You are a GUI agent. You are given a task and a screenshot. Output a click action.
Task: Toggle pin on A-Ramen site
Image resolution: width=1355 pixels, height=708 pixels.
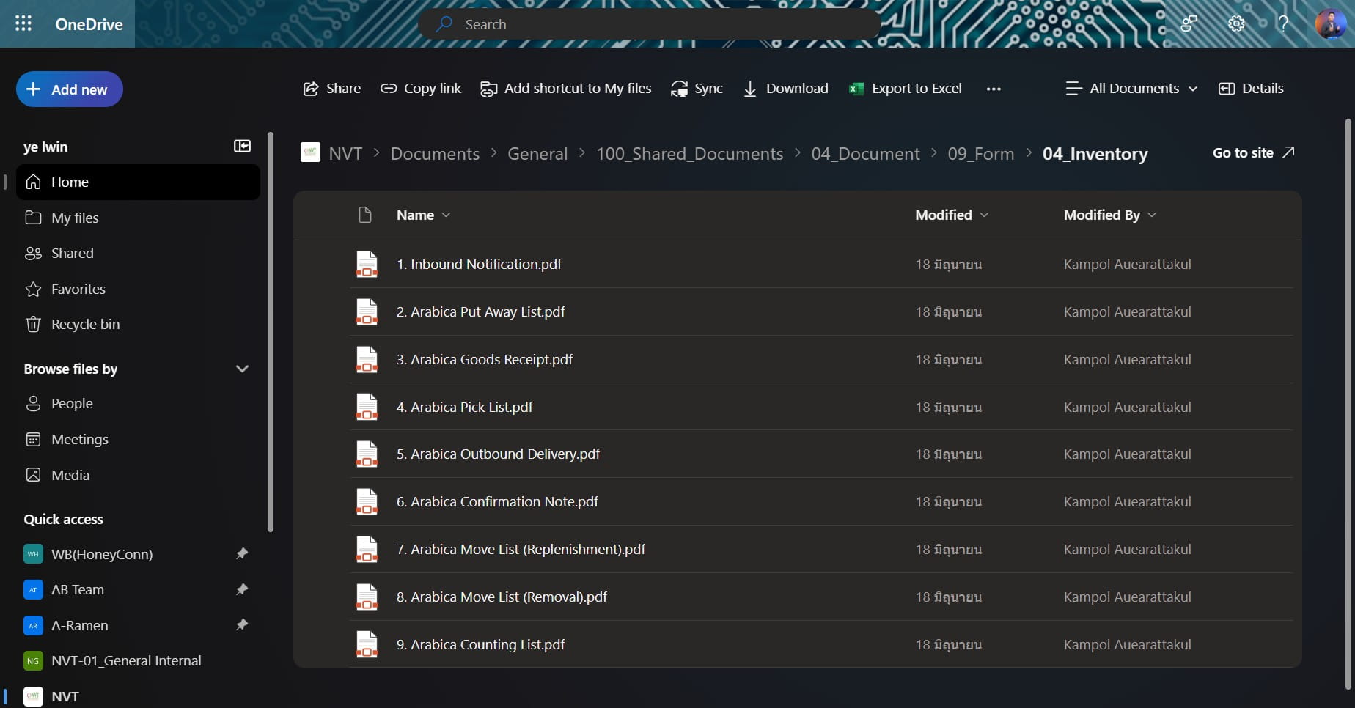tap(241, 625)
